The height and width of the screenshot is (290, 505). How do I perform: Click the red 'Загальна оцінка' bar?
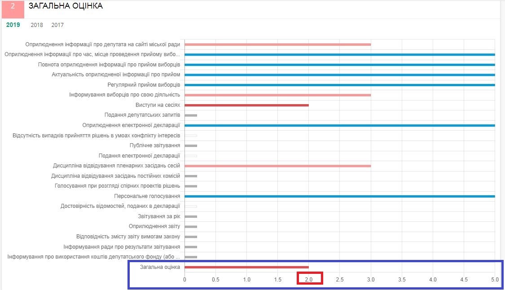coord(246,267)
